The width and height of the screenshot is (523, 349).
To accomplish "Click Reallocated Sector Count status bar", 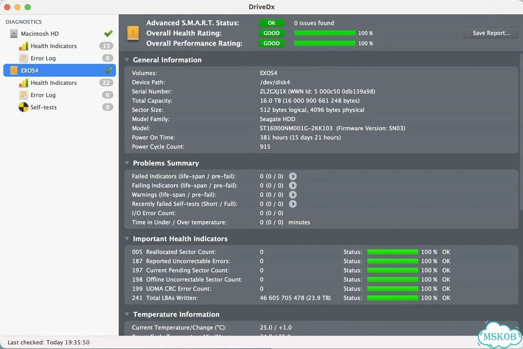I will 393,252.
